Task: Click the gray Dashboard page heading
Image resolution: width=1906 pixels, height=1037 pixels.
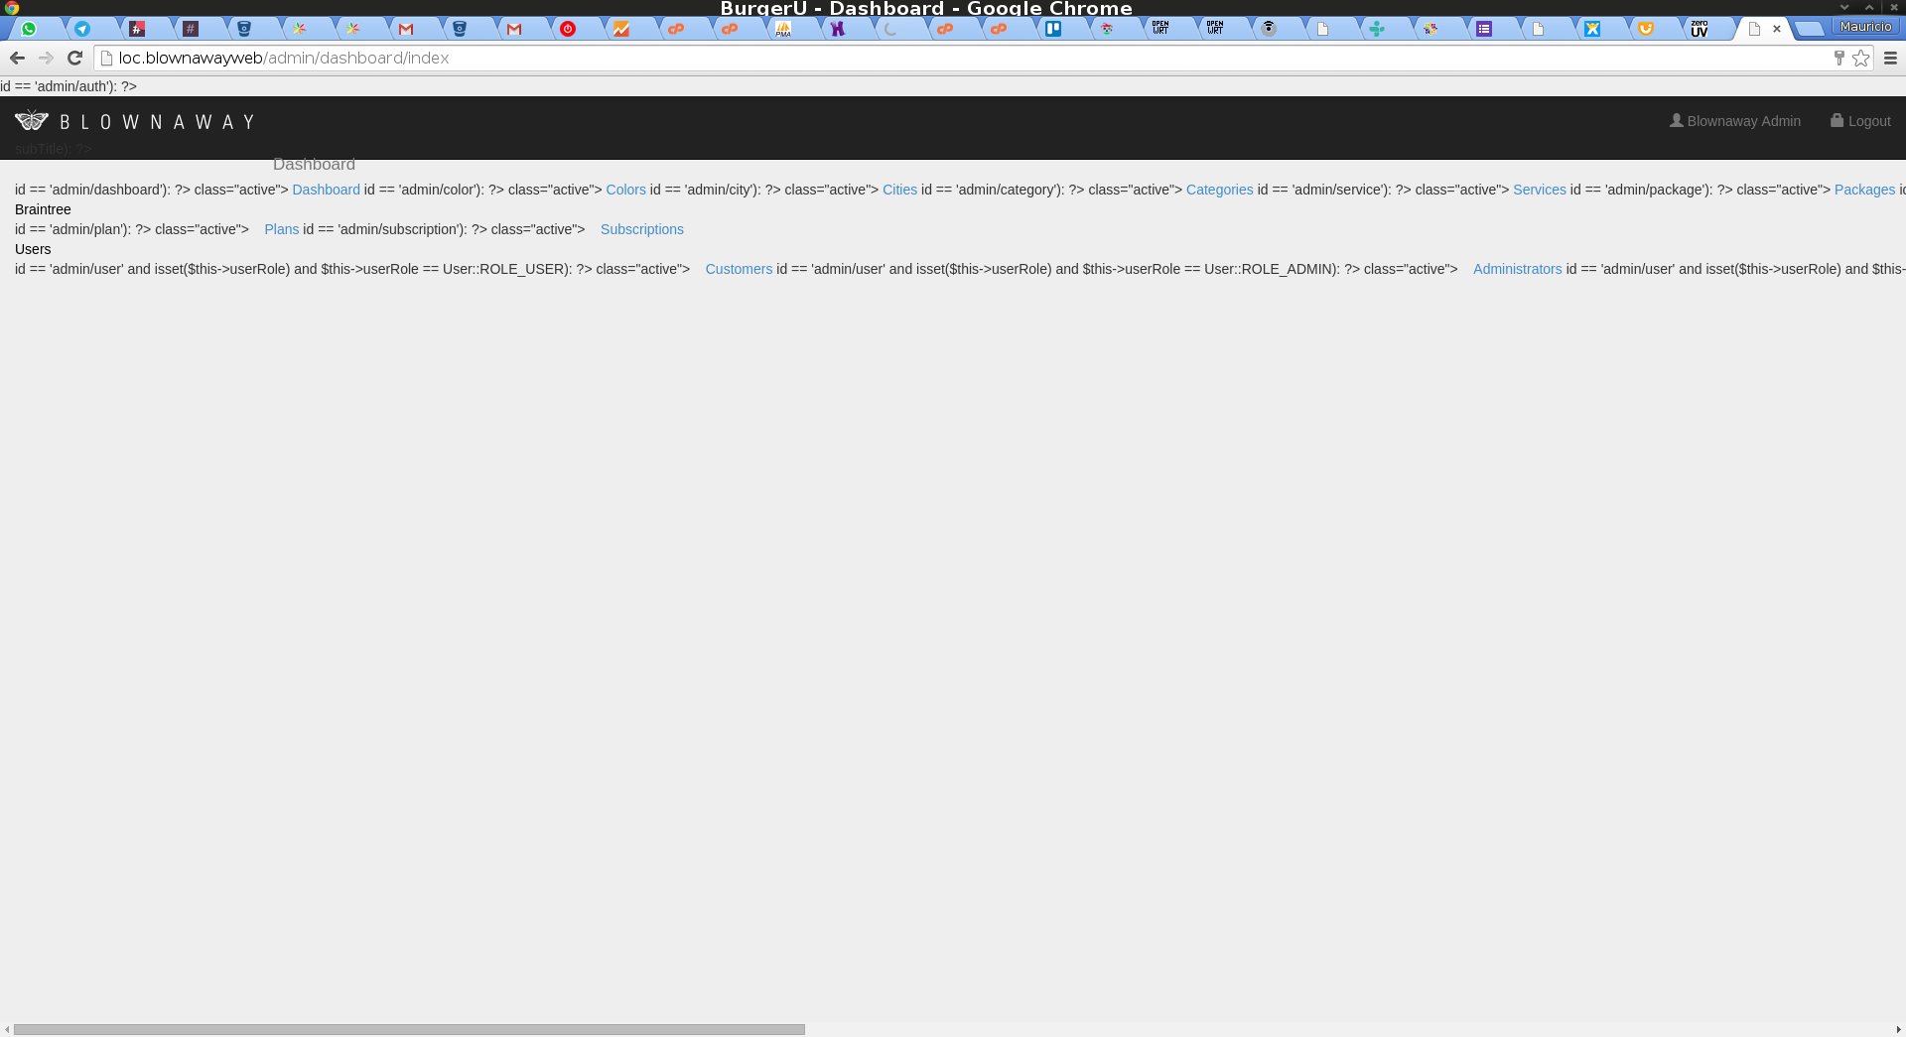Action: click(314, 165)
